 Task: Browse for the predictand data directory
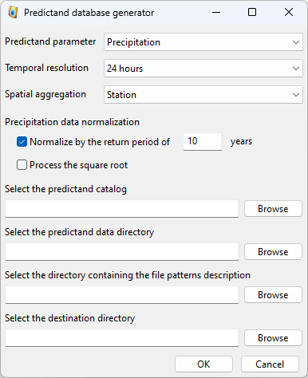(x=273, y=252)
